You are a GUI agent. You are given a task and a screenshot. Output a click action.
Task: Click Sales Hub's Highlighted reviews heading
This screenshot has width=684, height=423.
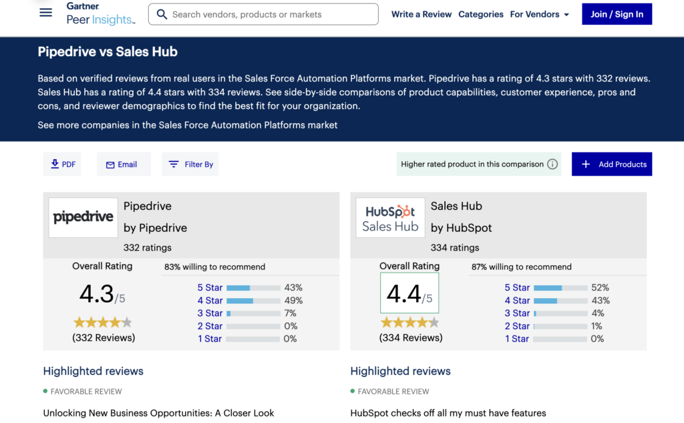tap(401, 371)
